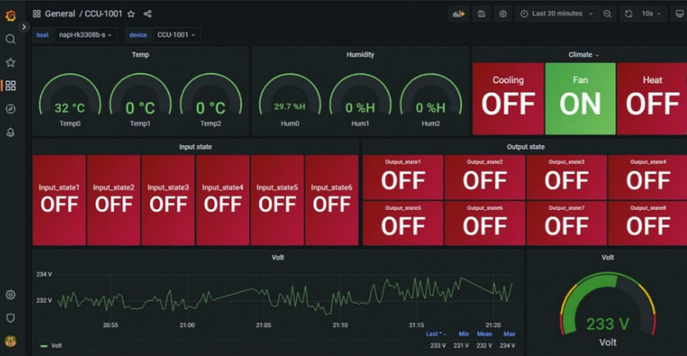Open the 10s refresh interval dropdown
The width and height of the screenshot is (687, 356).
653,14
